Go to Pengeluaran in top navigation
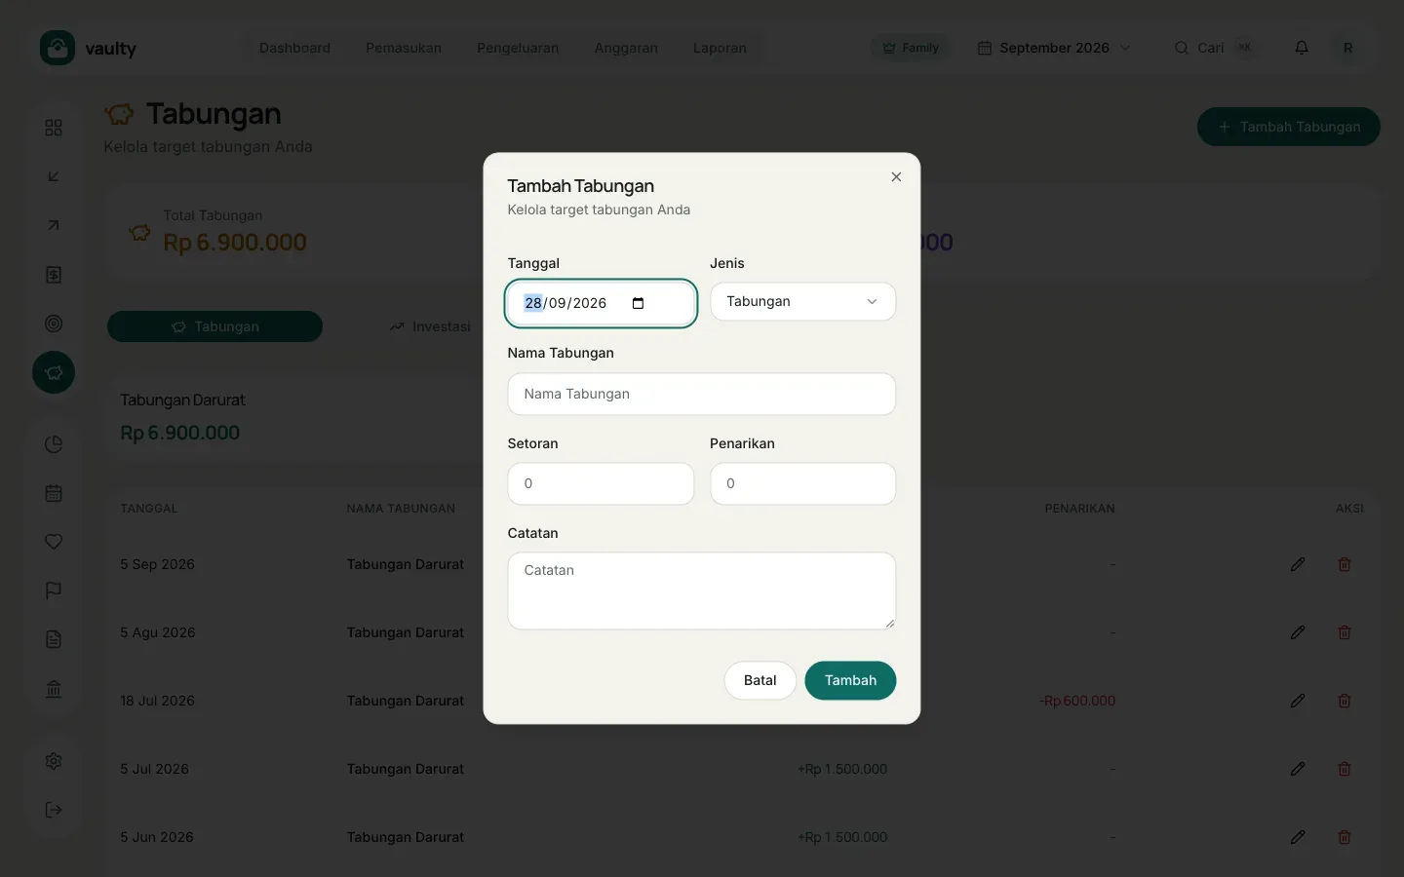This screenshot has height=877, width=1404. 518,48
